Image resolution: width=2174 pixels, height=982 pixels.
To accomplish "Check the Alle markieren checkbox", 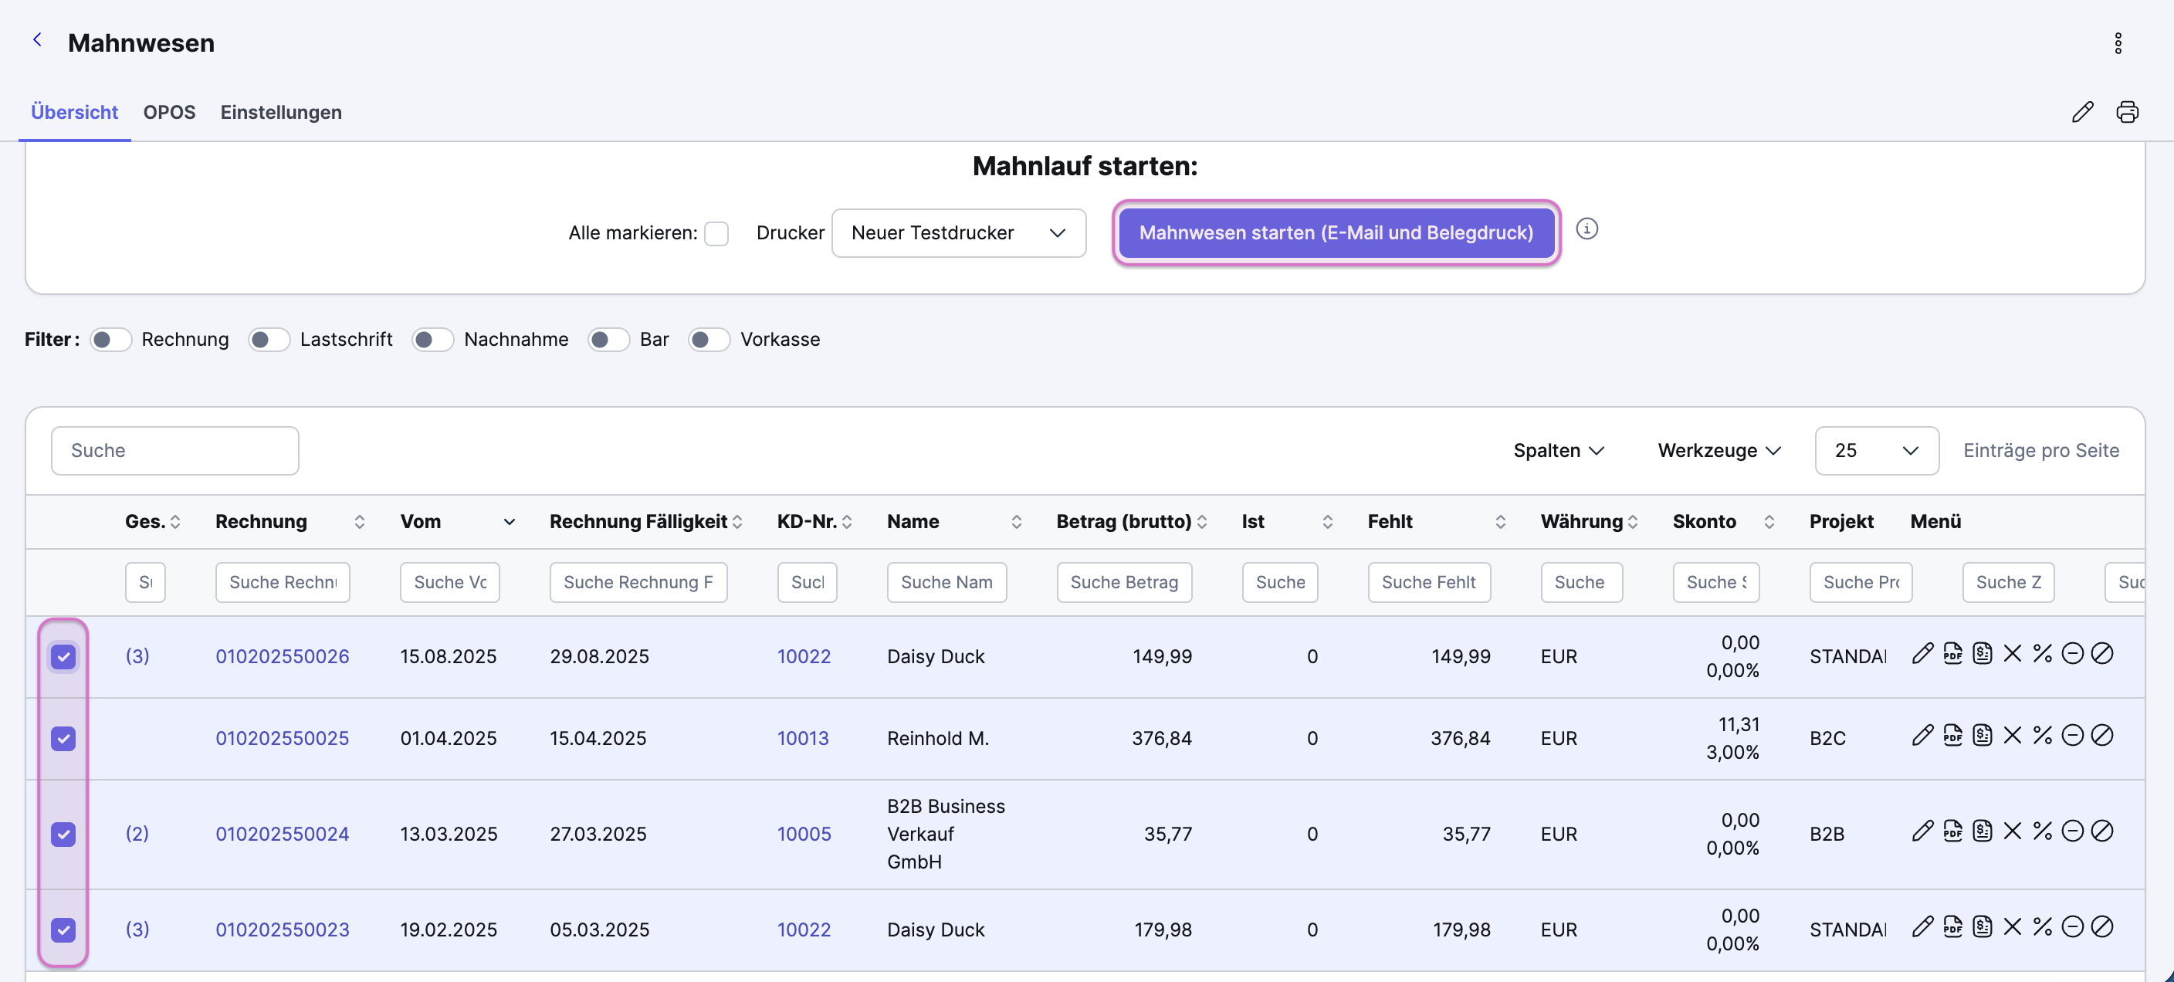I will (716, 234).
